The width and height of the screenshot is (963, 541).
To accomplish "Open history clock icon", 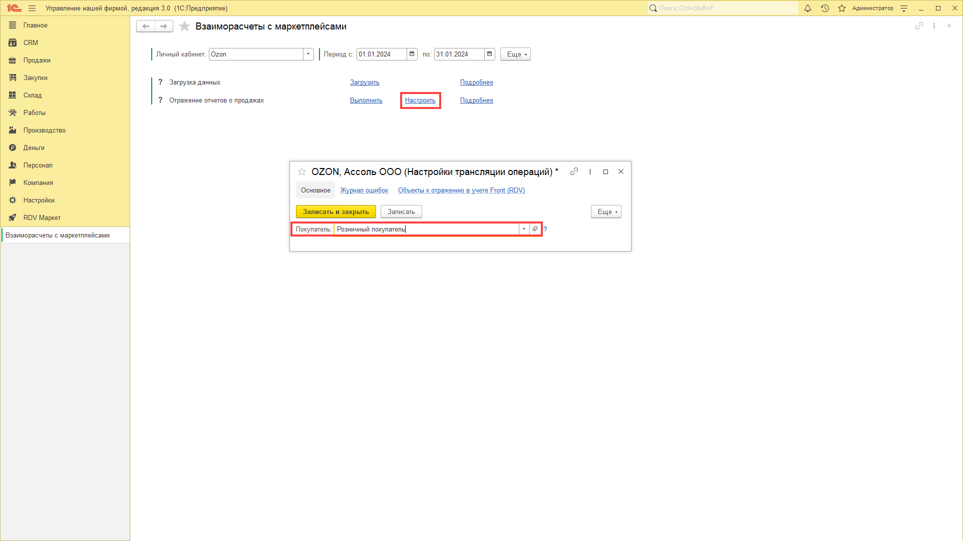I will 825,8.
